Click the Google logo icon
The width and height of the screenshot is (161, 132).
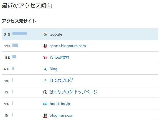[45, 34]
